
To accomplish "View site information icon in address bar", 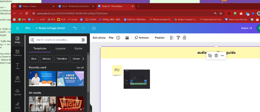I will pos(34,13).
